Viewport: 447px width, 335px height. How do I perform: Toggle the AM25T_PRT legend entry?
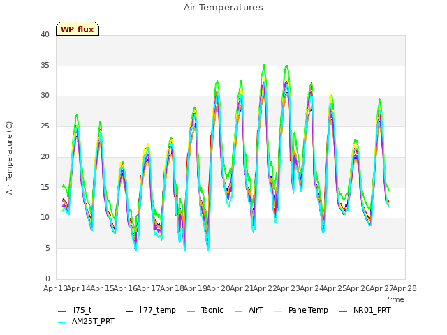[x=86, y=322]
